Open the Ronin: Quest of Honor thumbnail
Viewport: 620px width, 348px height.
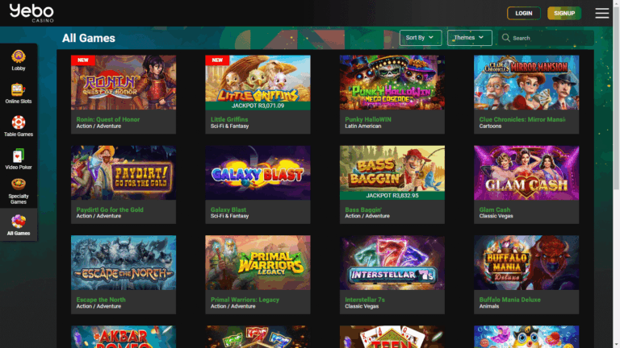tap(124, 82)
